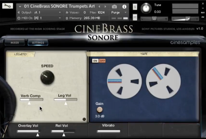Go to the previous instrument preset
The image size is (206, 139).
click(100, 6)
